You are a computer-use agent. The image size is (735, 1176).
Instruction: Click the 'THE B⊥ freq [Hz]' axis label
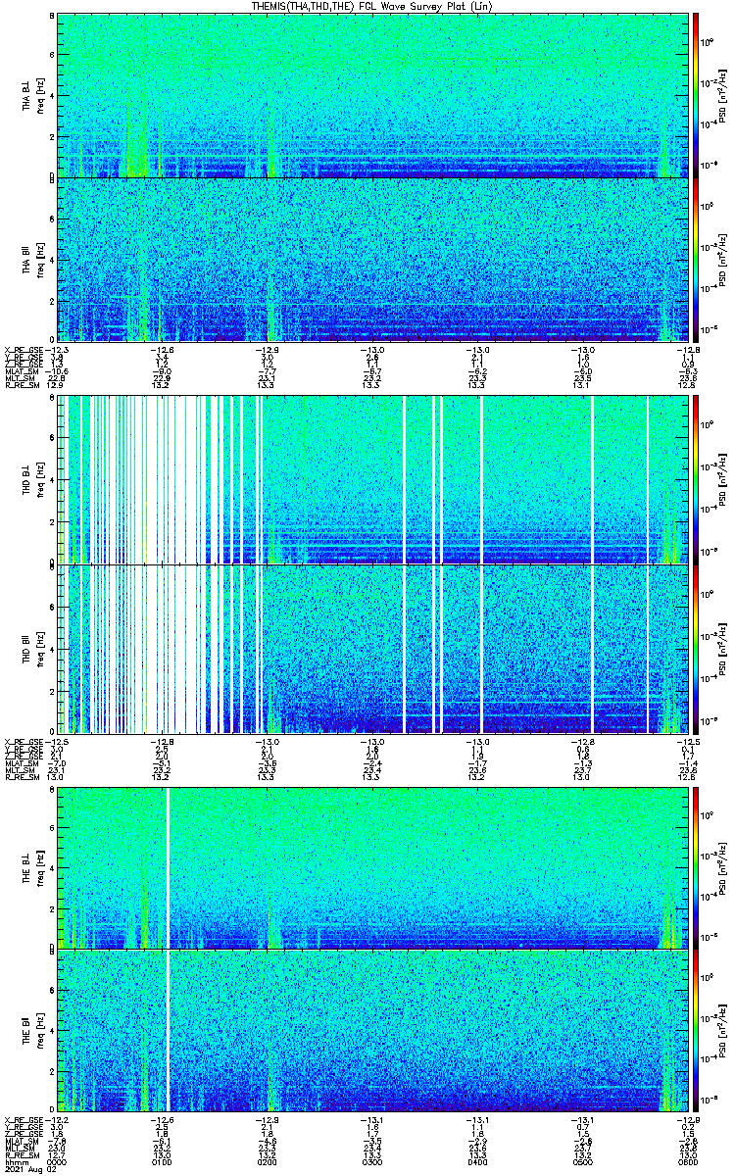click(x=32, y=867)
